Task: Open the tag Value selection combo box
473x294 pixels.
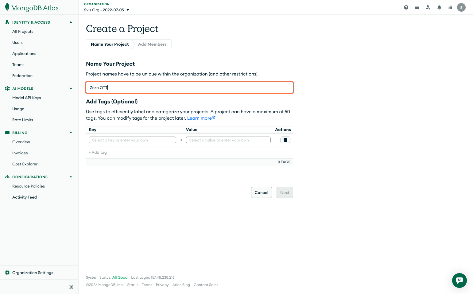Action: [x=228, y=140]
